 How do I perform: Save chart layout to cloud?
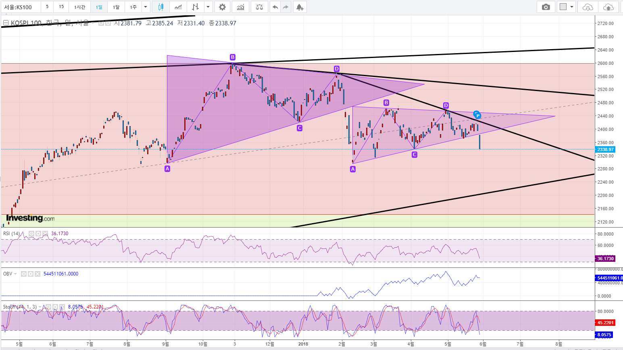[608, 7]
